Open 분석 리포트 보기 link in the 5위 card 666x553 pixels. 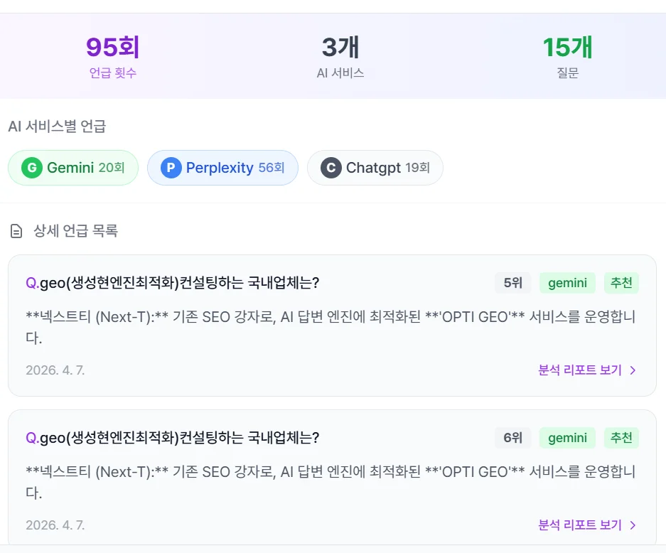580,370
